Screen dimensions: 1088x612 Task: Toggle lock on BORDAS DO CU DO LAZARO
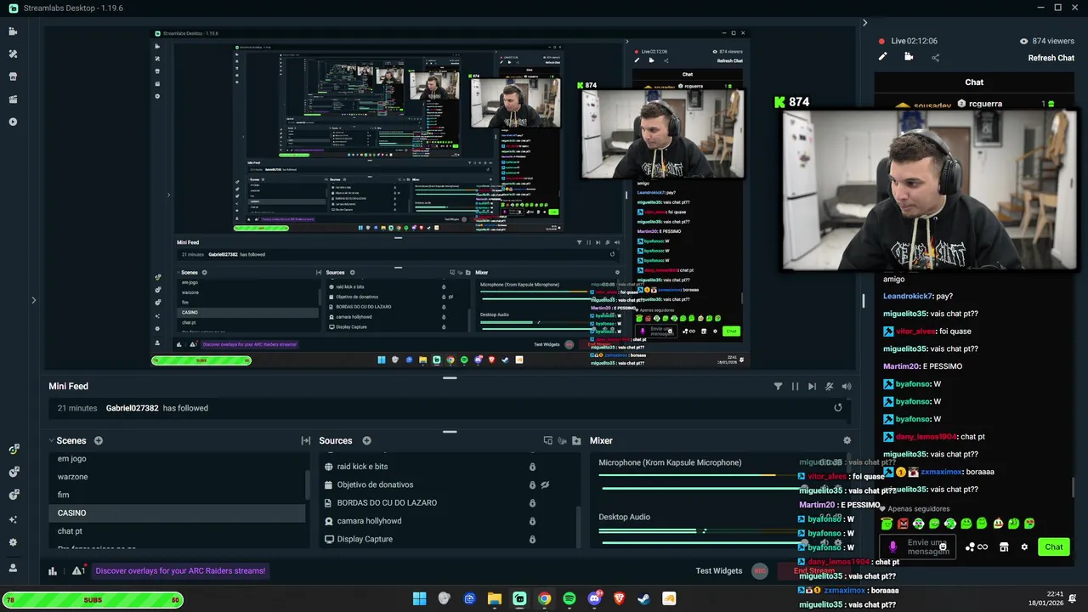point(533,502)
